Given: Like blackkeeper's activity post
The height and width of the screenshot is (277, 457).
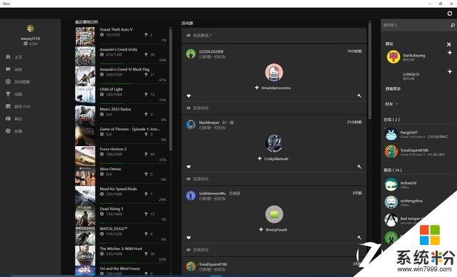Looking at the screenshot, I should coord(189,167).
